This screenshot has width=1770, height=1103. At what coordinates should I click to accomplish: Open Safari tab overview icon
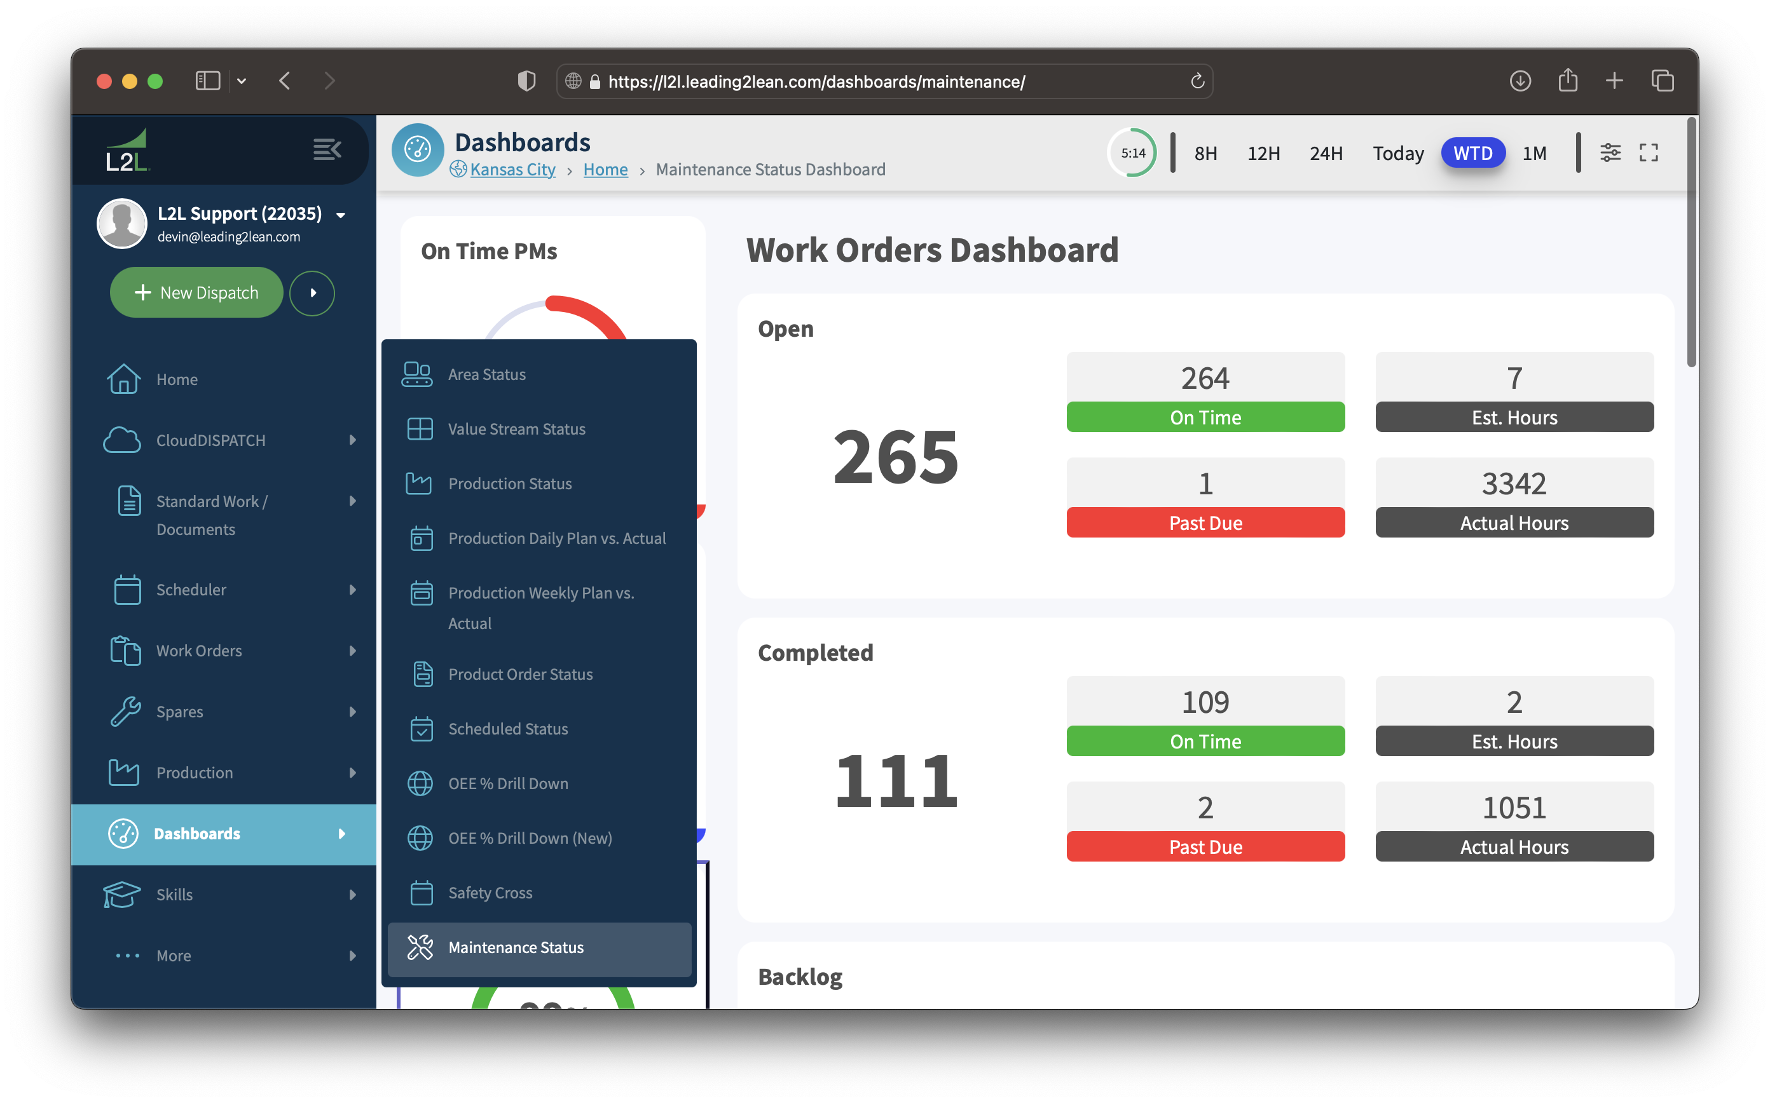pyautogui.click(x=1662, y=81)
